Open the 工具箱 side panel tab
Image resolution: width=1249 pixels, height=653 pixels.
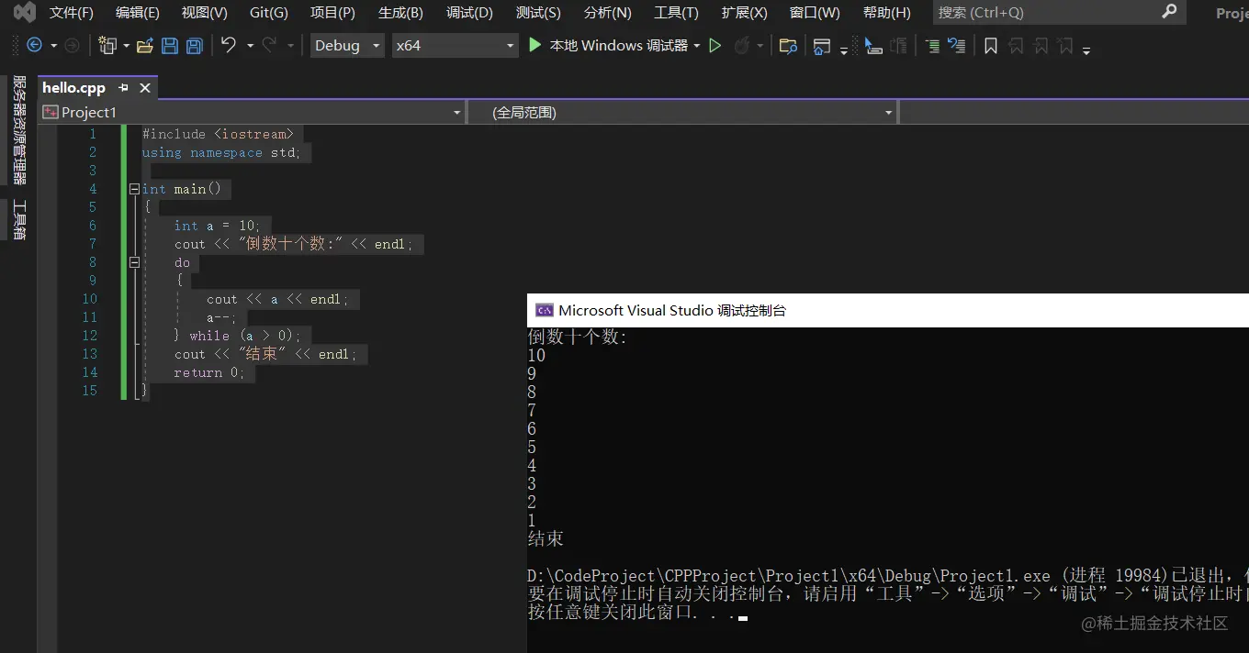(19, 220)
